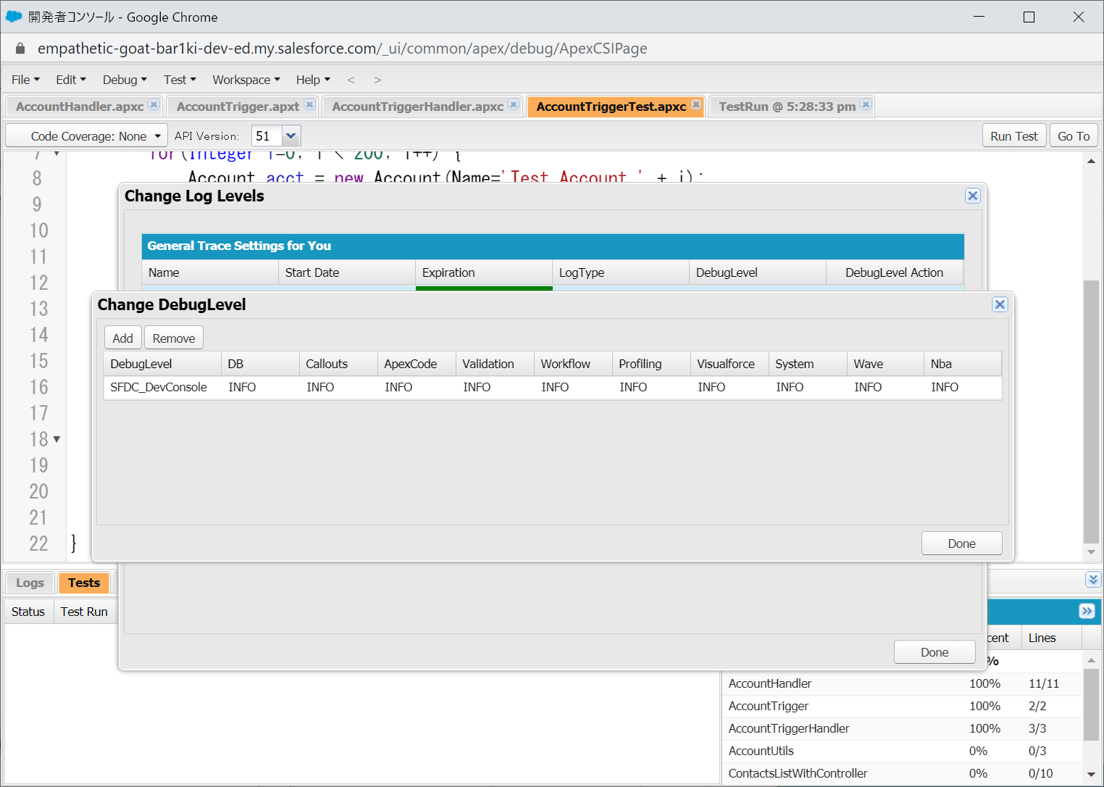Select the SFDC_DevConsole debug level row

point(553,388)
